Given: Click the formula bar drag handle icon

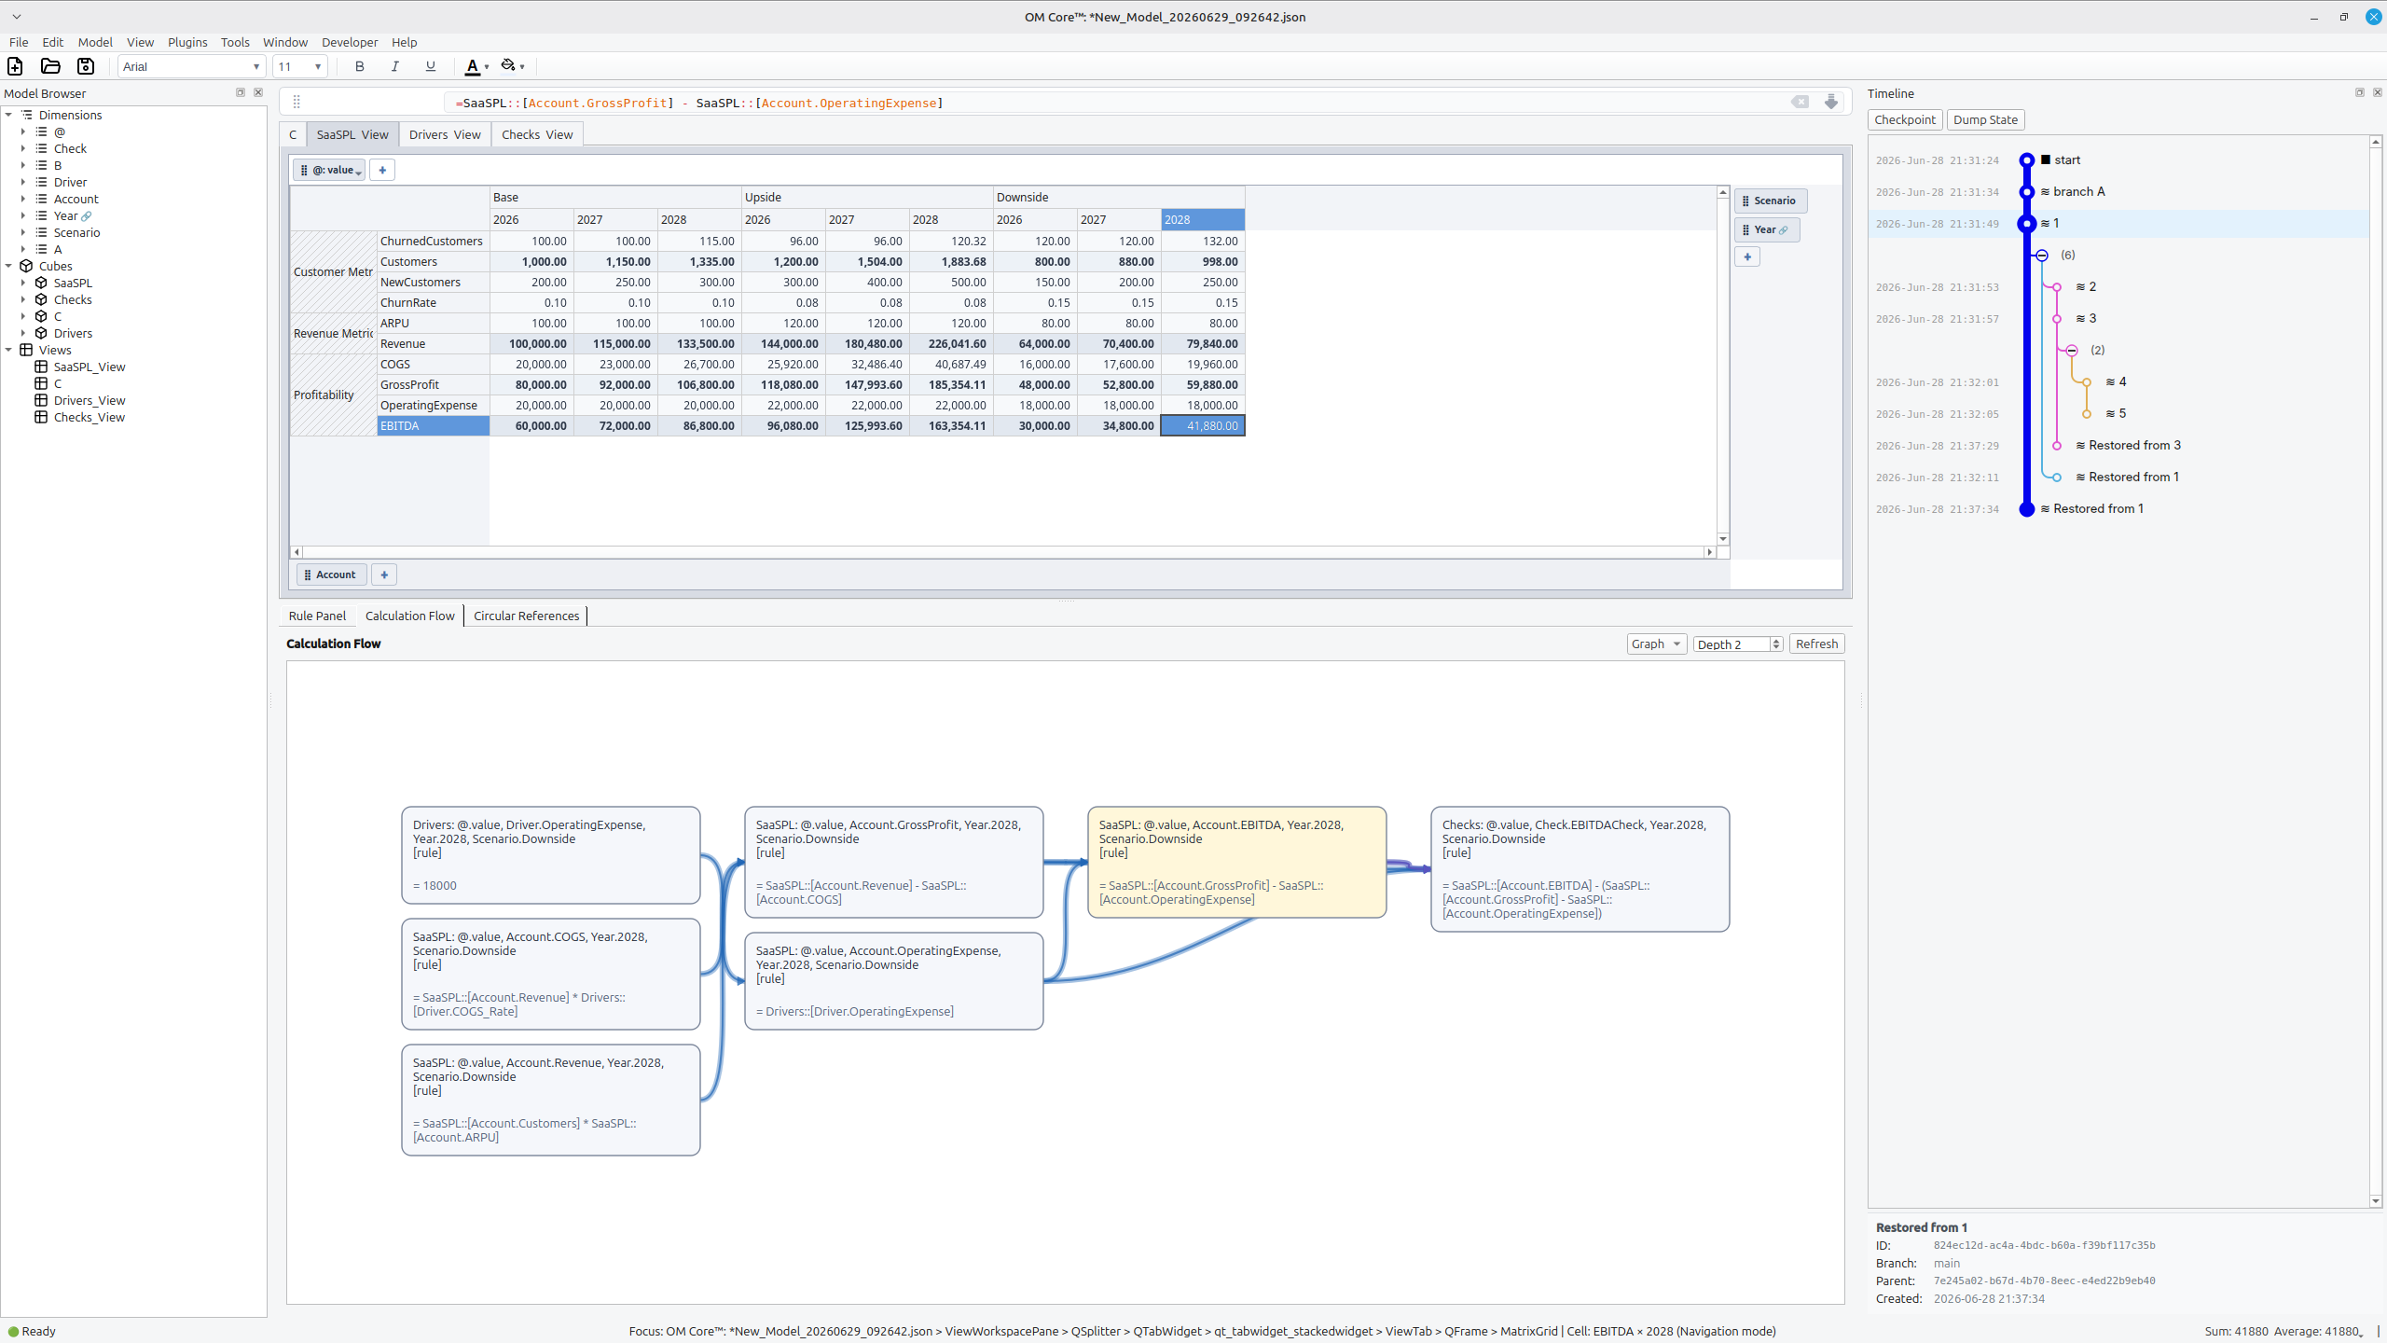Looking at the screenshot, I should click(297, 103).
